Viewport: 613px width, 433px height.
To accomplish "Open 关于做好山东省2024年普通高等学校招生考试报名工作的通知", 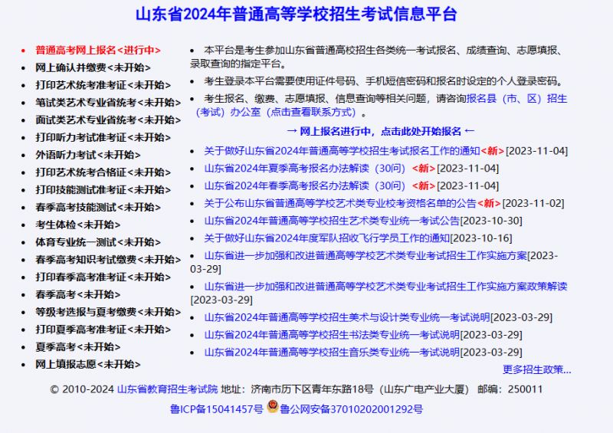I will coord(342,151).
